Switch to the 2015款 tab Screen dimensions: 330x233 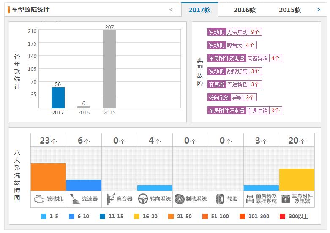pos(290,10)
